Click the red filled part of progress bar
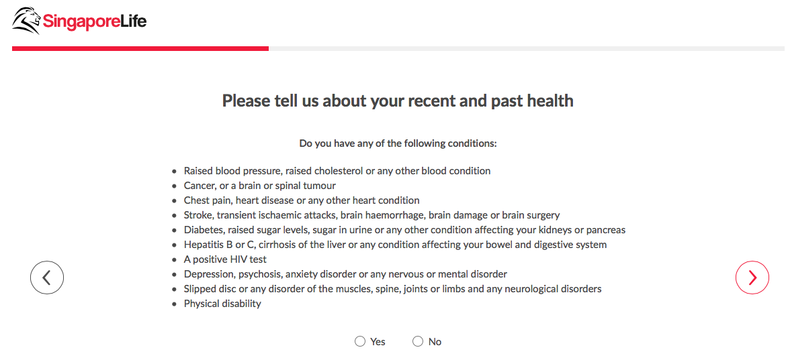This screenshot has width=788, height=360. (x=140, y=48)
